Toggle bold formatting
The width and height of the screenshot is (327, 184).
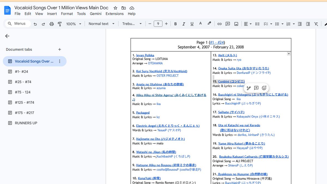click(175, 24)
